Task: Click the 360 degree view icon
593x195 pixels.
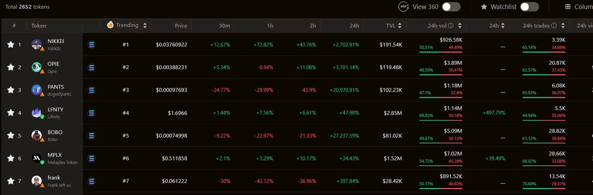Action: click(403, 7)
